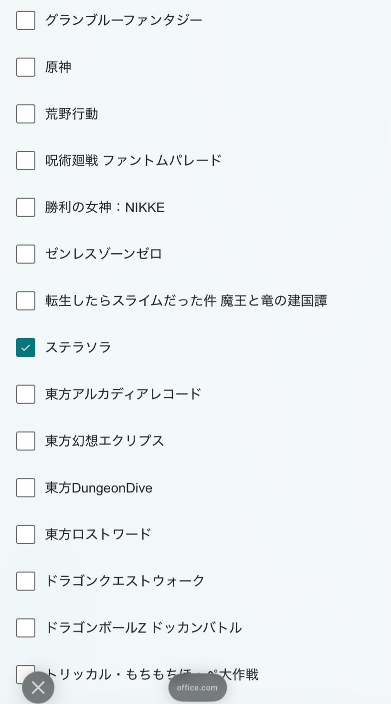Screen dimensions: 391x704
Task: Check the 荒野行動 option
Action: click(x=26, y=114)
